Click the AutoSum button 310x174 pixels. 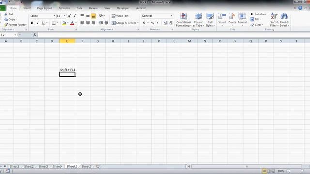(x=258, y=14)
